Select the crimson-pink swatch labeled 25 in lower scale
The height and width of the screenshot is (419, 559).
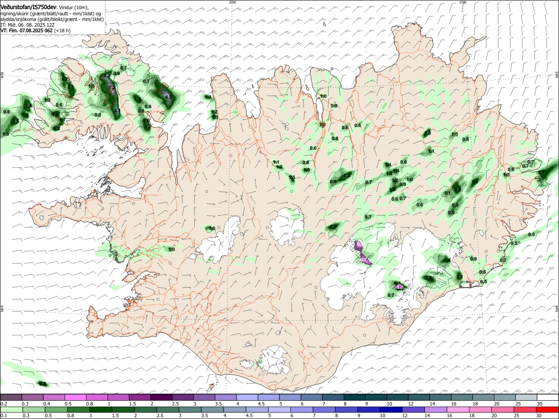525,410
